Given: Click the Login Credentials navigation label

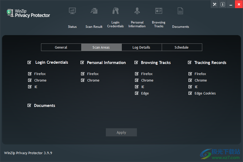Looking at the screenshot, I should pyautogui.click(x=116, y=24).
